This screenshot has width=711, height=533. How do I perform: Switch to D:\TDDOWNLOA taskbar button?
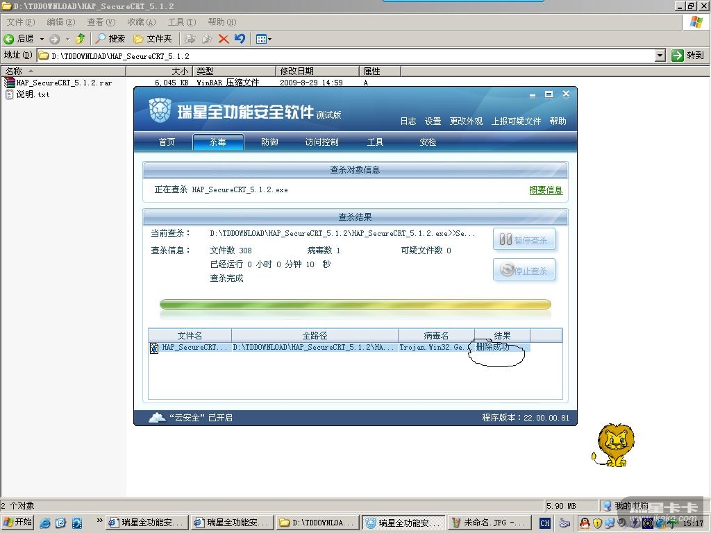pyautogui.click(x=317, y=523)
